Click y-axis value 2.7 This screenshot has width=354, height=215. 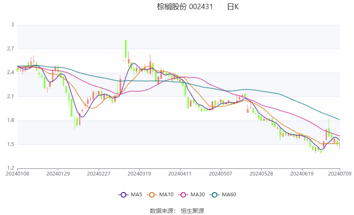(x=10, y=49)
